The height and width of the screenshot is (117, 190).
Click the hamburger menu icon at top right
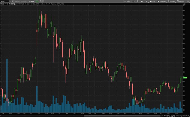tap(188, 1)
